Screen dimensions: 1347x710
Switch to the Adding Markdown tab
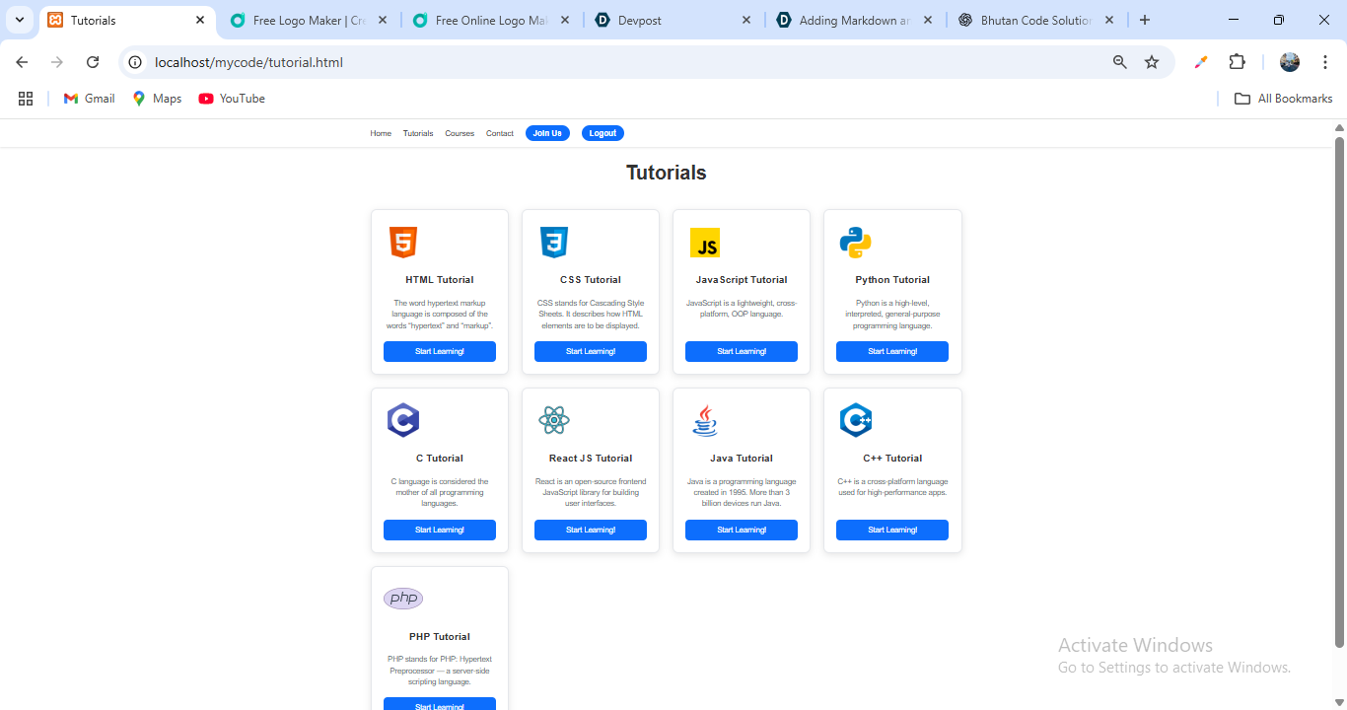(855, 20)
